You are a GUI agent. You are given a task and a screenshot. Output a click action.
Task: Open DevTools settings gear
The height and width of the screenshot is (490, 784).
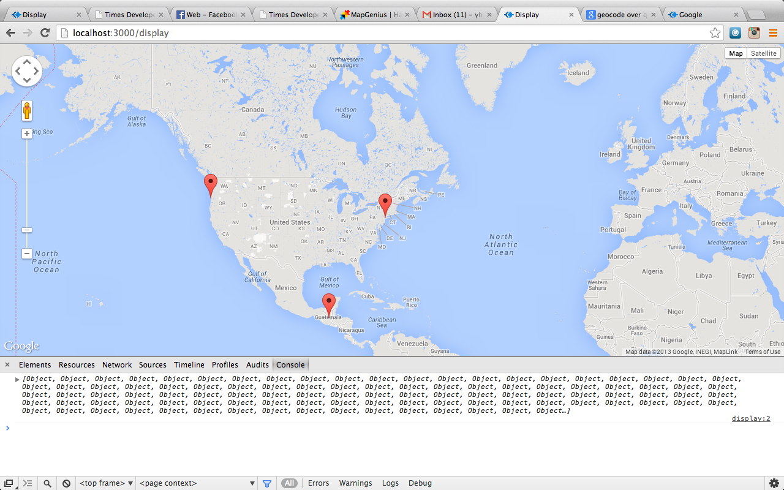click(x=774, y=483)
